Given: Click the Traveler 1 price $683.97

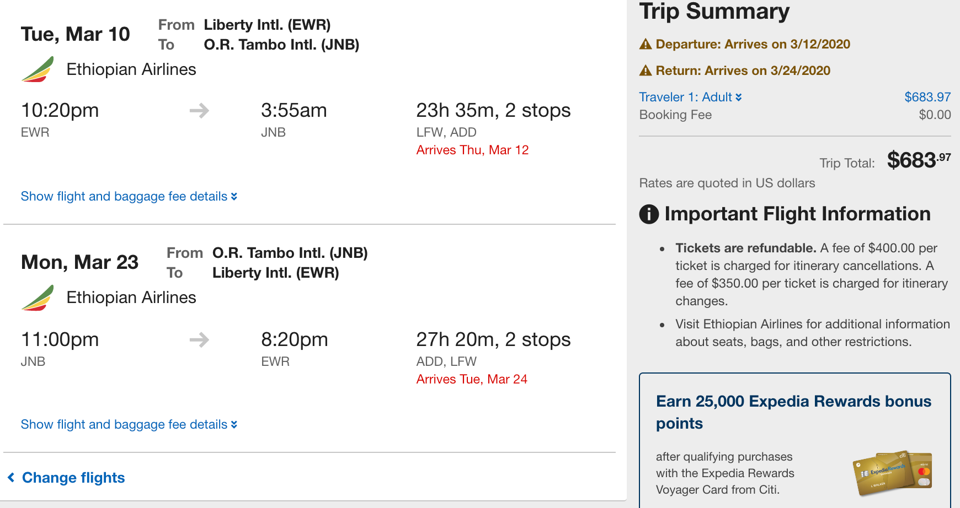Looking at the screenshot, I should click(927, 98).
